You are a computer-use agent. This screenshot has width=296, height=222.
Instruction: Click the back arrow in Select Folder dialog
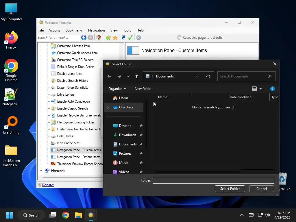pyautogui.click(x=109, y=76)
